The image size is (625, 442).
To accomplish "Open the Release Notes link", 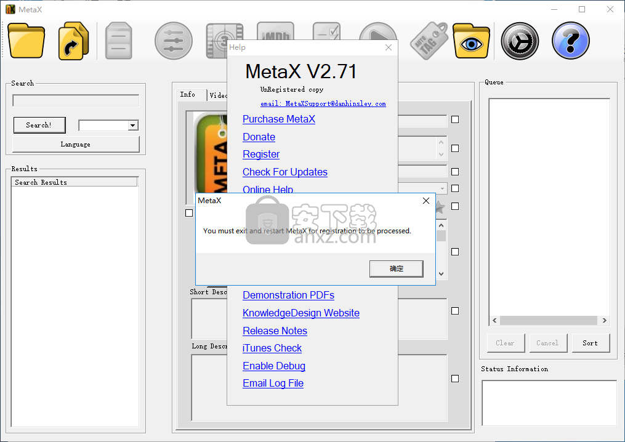I will tap(275, 331).
